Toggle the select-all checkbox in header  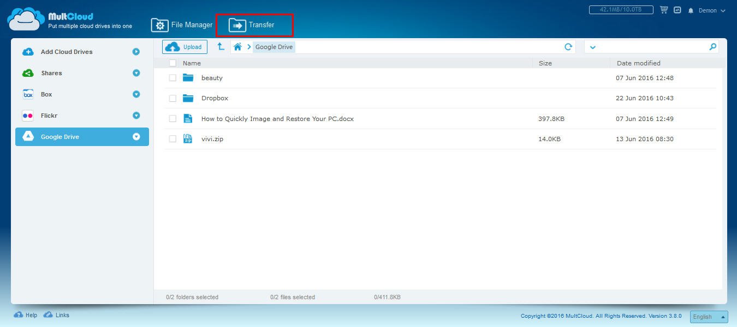(x=173, y=63)
